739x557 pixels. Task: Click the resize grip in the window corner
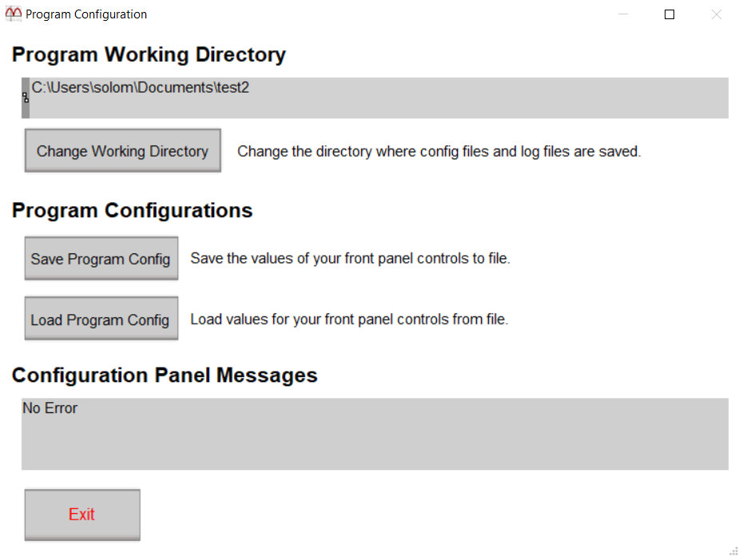pyautogui.click(x=733, y=551)
